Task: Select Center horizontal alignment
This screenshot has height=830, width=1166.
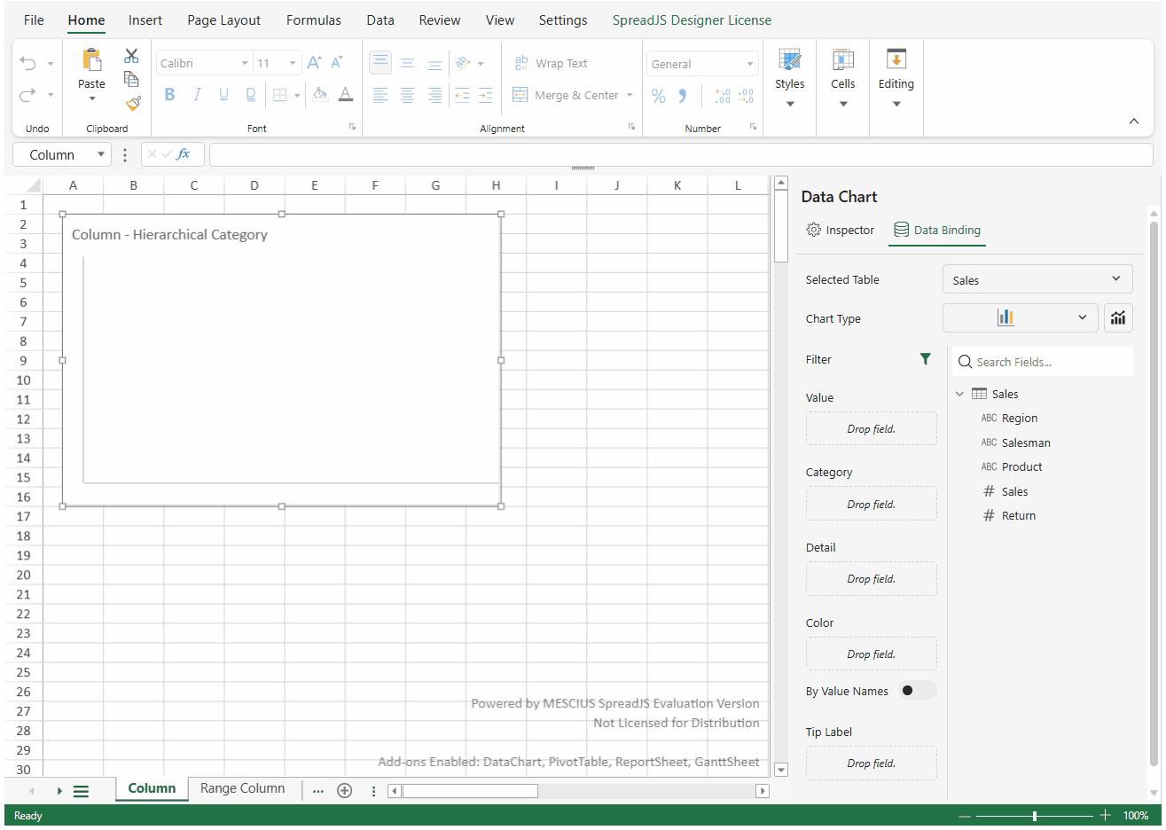Action: point(408,95)
